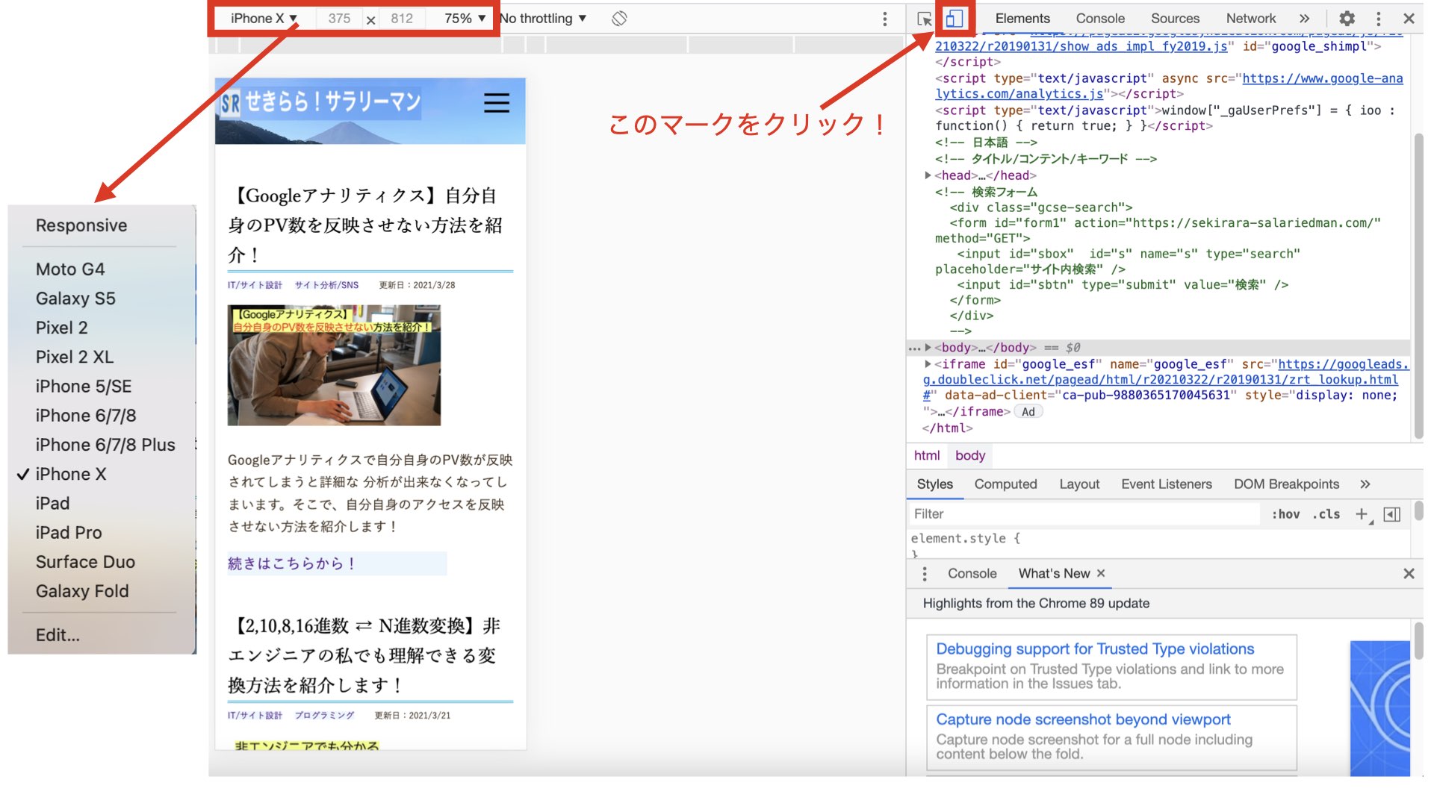The image size is (1434, 806).
Task: Toggle the device toolbar icon
Action: (954, 19)
